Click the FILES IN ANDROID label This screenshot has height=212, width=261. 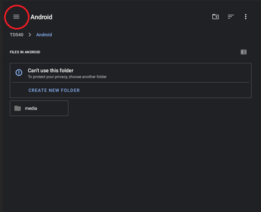(x=25, y=52)
